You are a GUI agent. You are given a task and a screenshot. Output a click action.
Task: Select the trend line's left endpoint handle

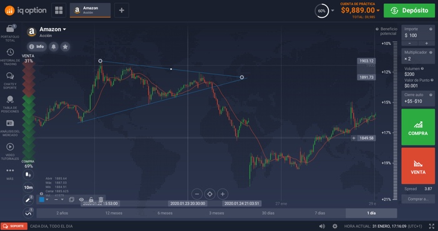point(100,61)
